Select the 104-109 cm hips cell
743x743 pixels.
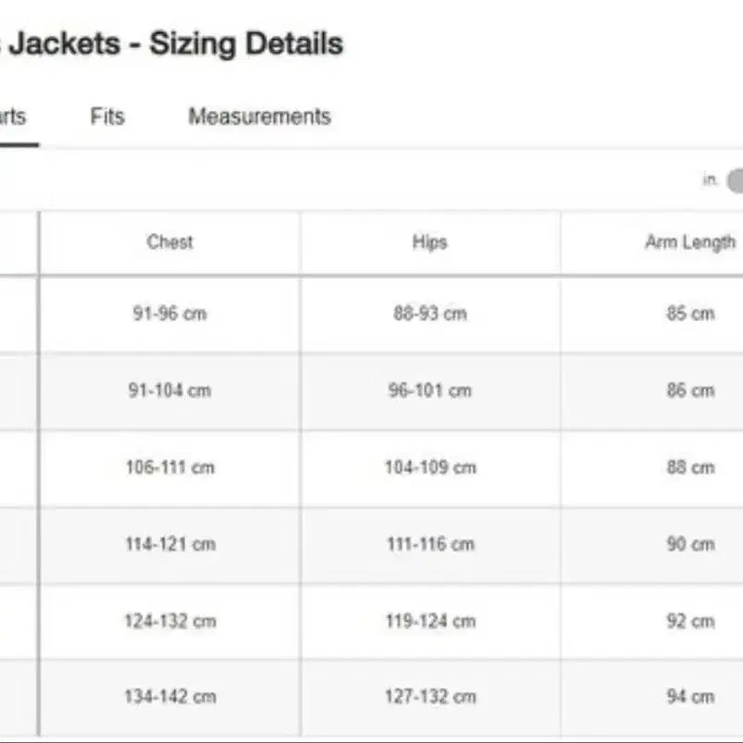coord(431,467)
